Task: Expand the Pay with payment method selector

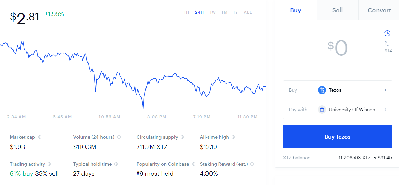Action: coord(337,110)
